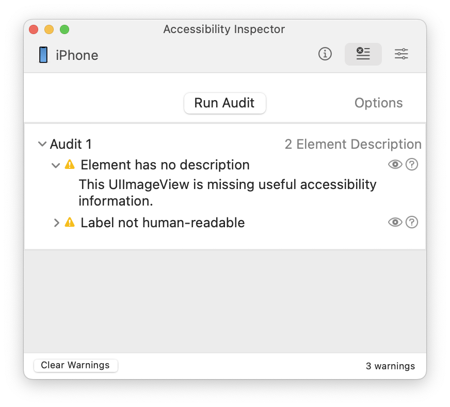Select the UIImageView missing information description

click(x=227, y=192)
